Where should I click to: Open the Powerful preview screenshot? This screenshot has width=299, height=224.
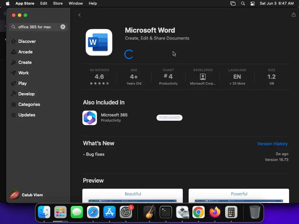tap(239, 196)
